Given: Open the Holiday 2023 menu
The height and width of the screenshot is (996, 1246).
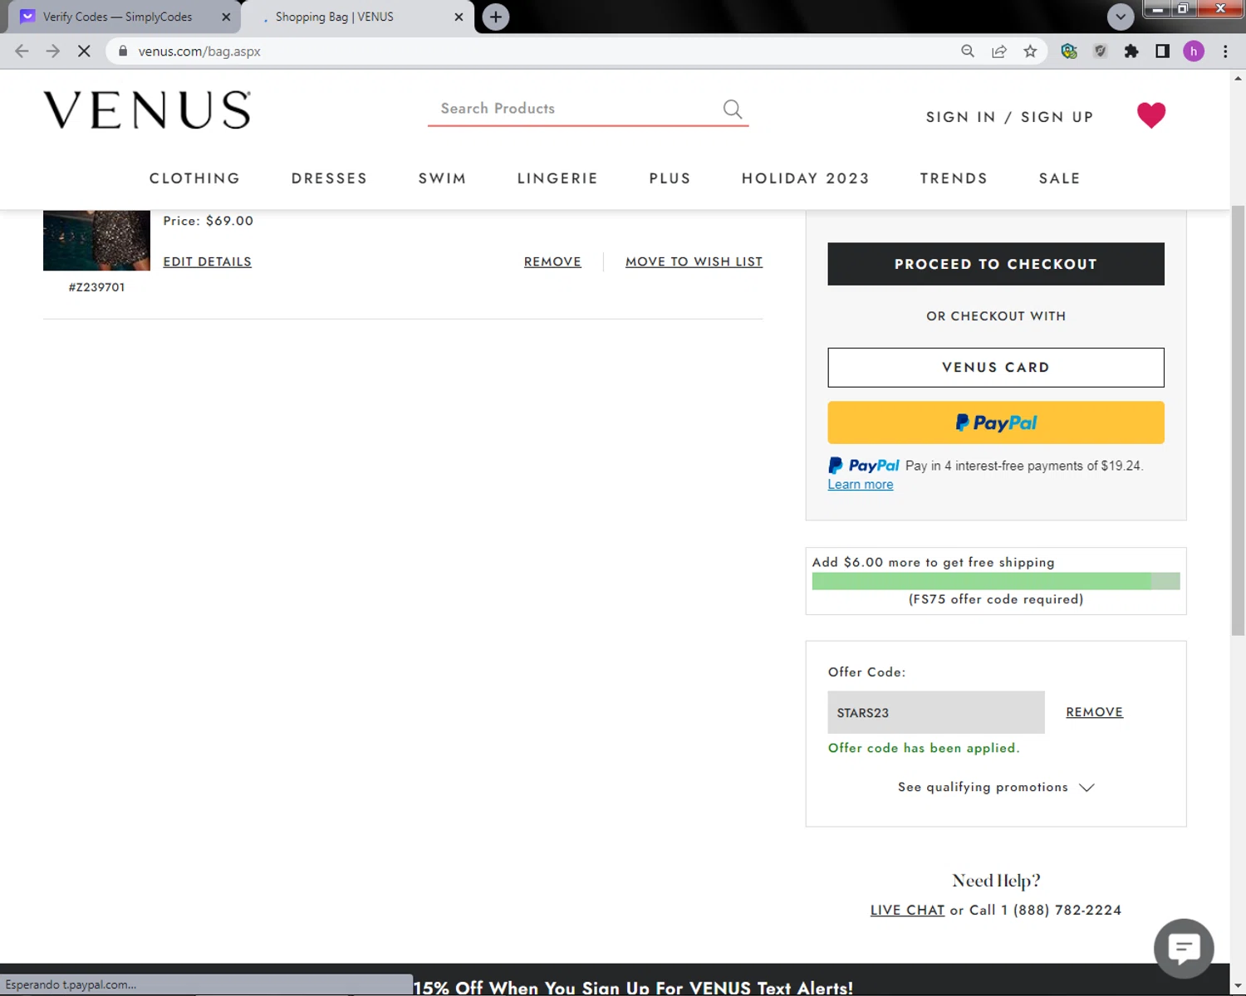Looking at the screenshot, I should point(805,178).
